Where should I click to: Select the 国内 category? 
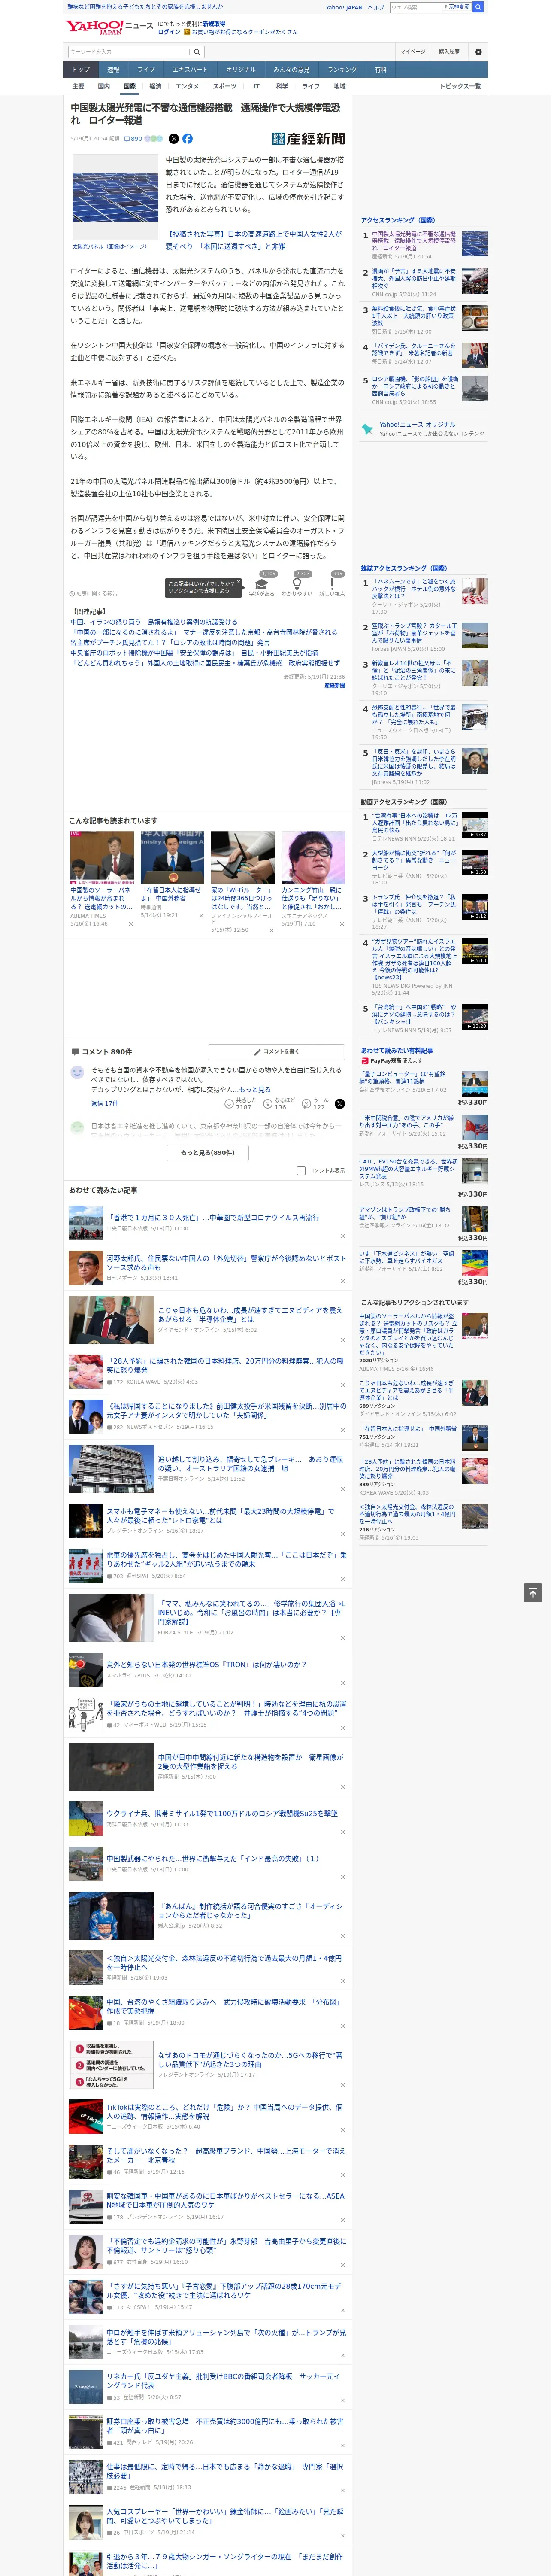click(104, 86)
